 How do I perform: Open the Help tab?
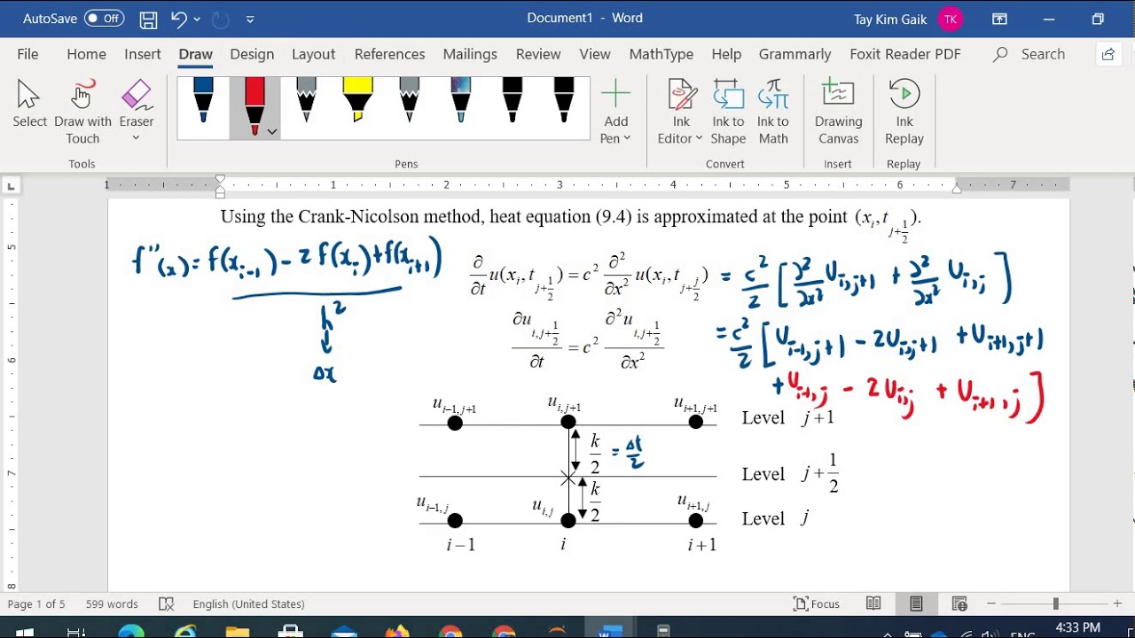(725, 54)
